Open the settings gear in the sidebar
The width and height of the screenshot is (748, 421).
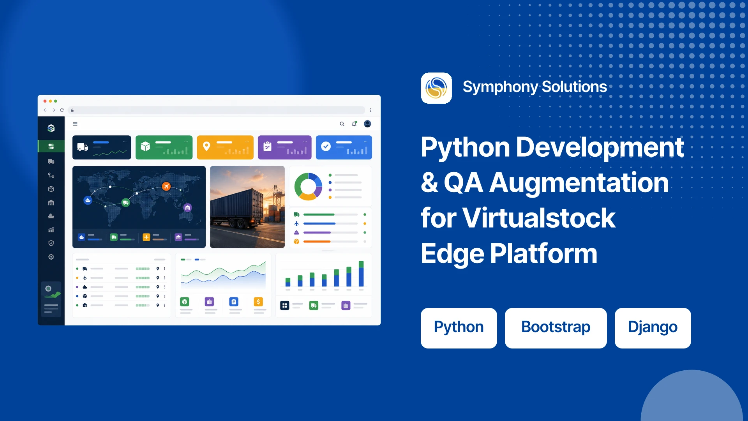(x=51, y=257)
